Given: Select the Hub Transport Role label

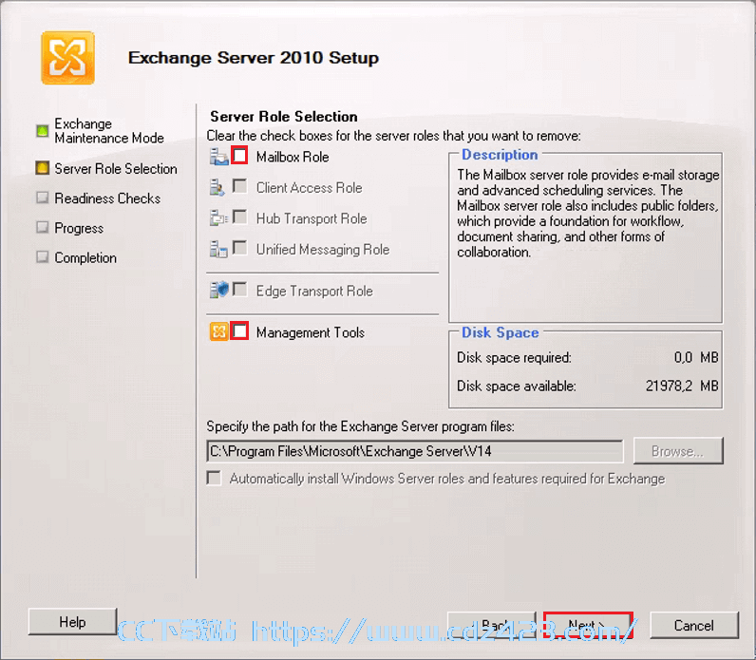Looking at the screenshot, I should pos(312,218).
